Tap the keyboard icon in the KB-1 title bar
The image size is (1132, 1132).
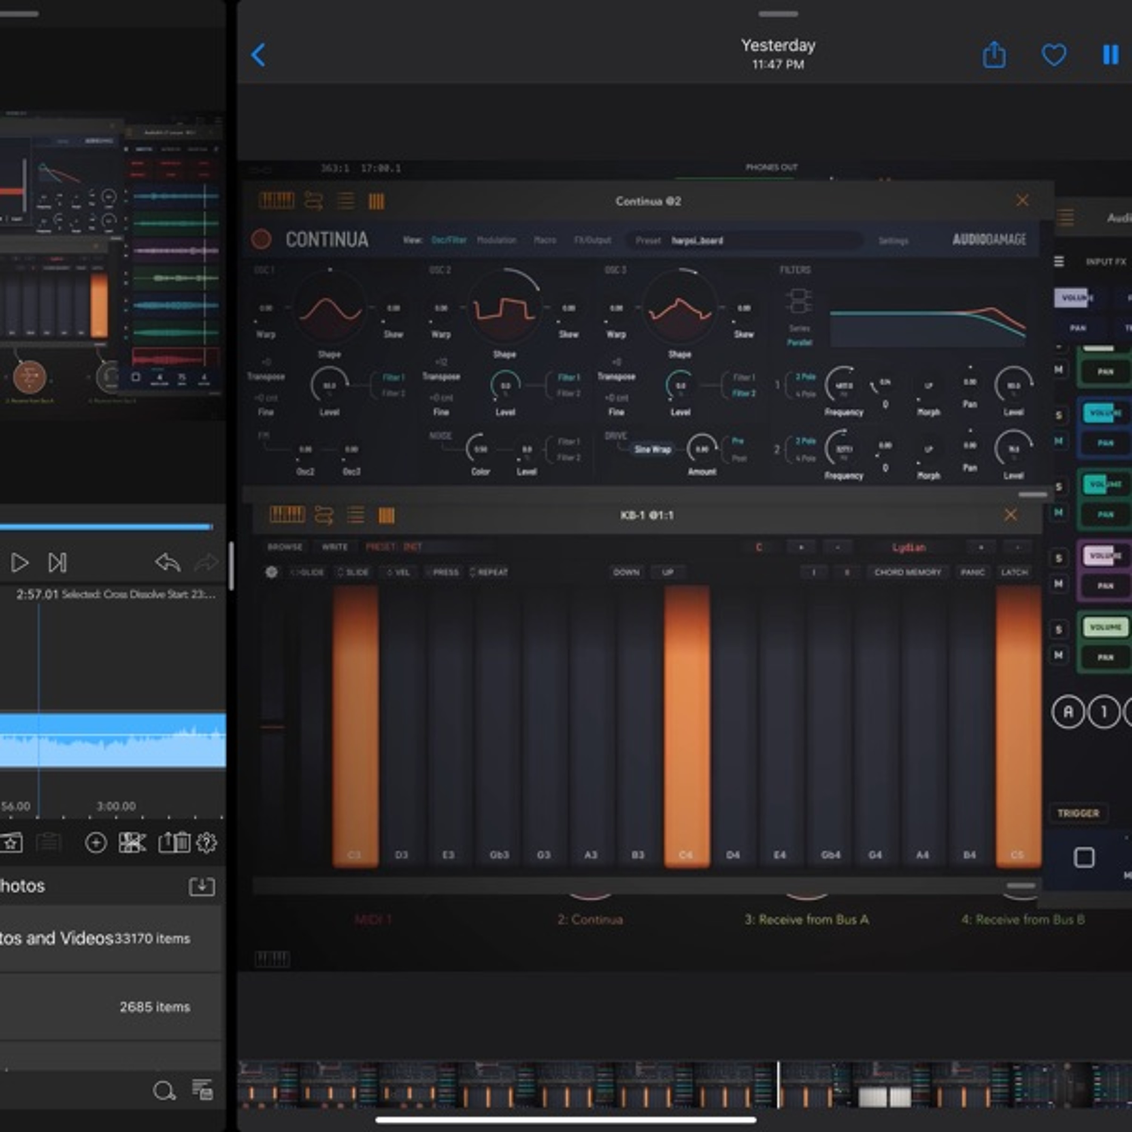[287, 515]
